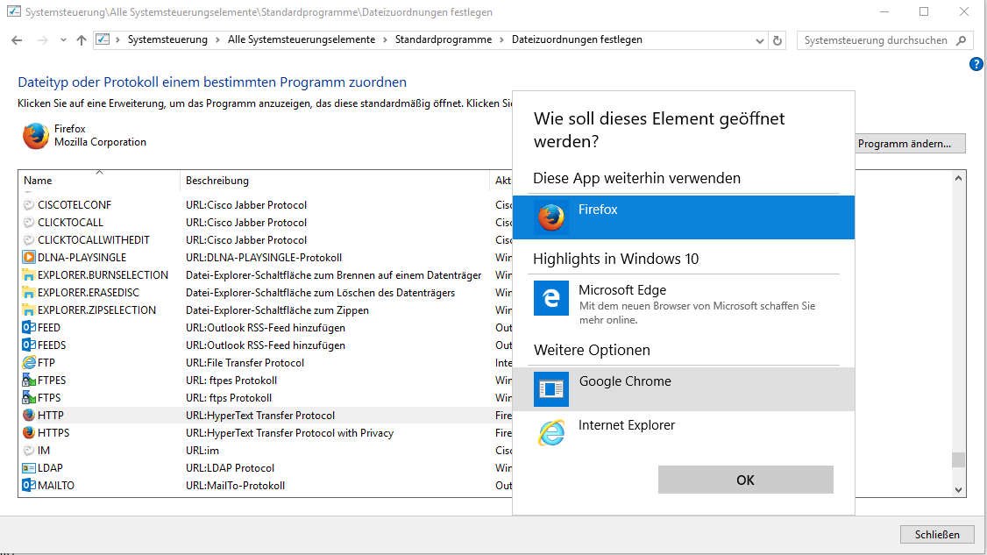This screenshot has width=987, height=555.
Task: Select Firefox in the app chooser
Action: 684,217
